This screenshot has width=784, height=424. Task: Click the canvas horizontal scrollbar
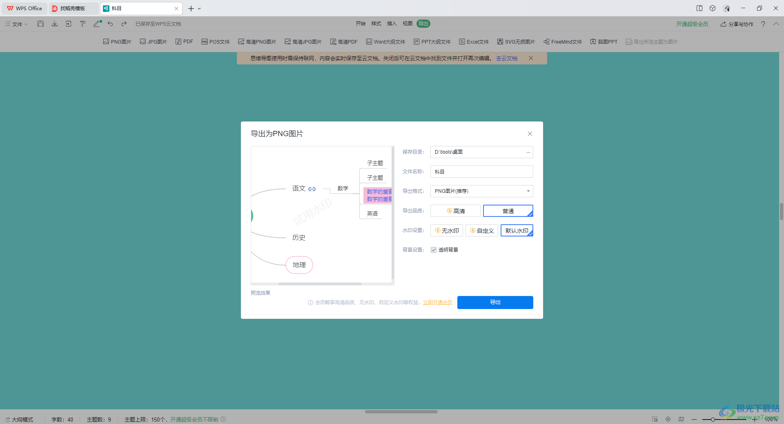point(401,412)
